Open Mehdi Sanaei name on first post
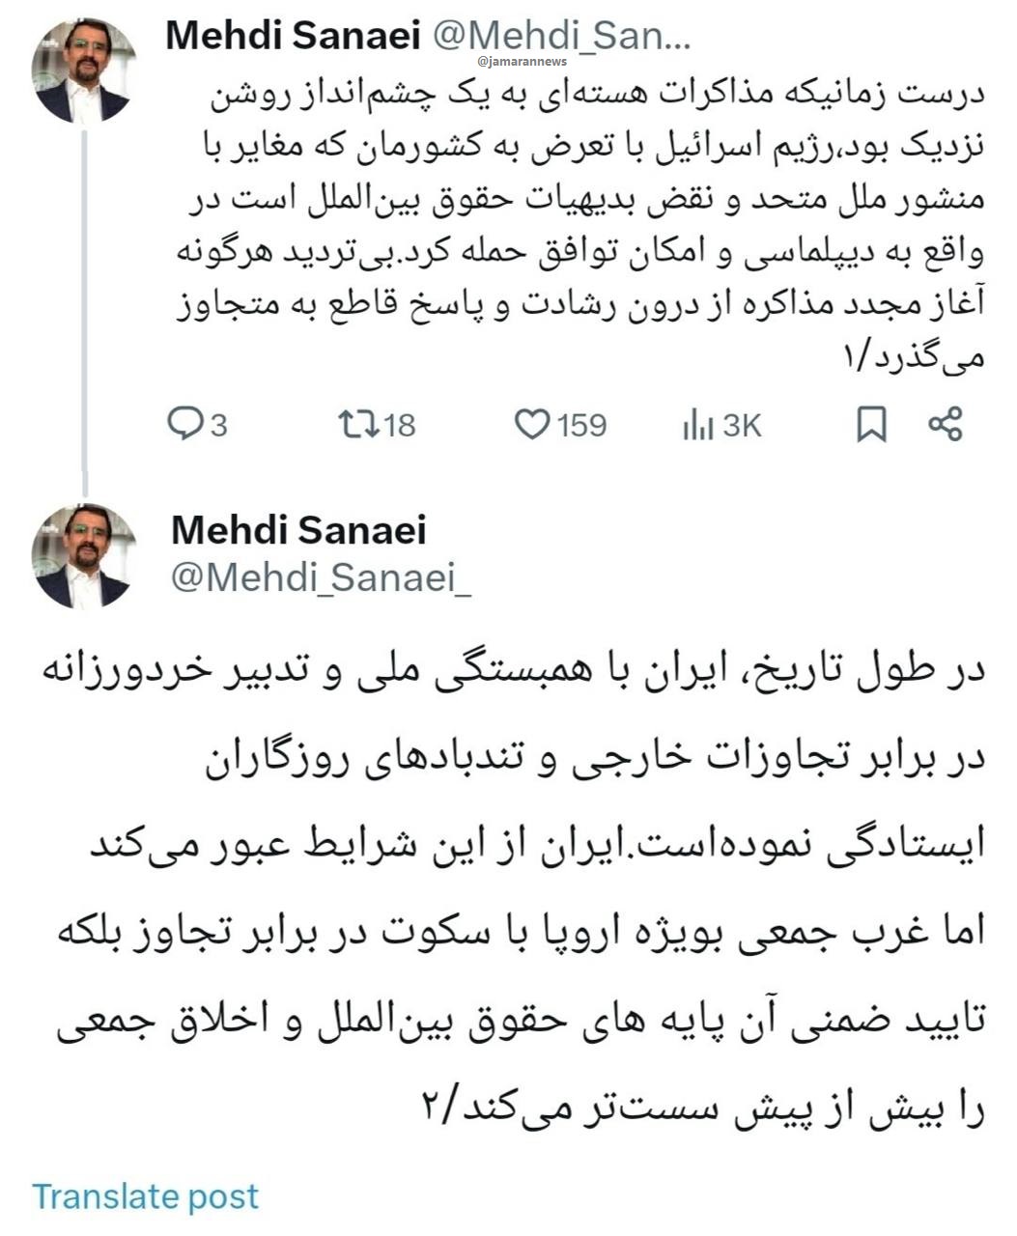 coord(293,36)
